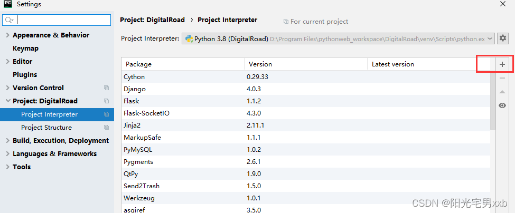Screen dimensions: 515x213
Task: Select the Flask package row
Action: (x=306, y=101)
